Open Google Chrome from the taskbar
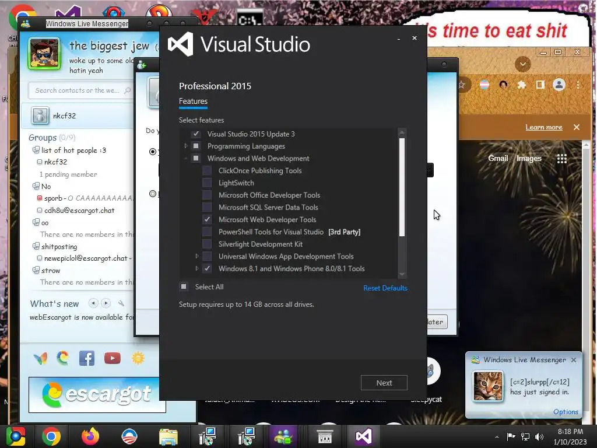 click(x=51, y=436)
